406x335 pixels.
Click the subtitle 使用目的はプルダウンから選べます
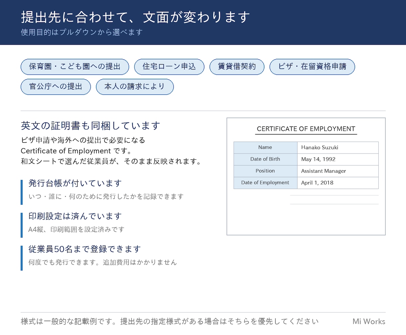pos(82,32)
